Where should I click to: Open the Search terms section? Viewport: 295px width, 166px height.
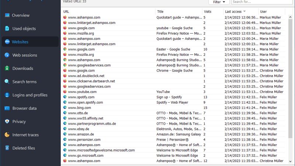point(24,82)
